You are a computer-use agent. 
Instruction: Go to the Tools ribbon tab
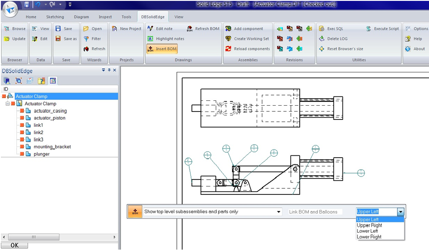coord(126,17)
